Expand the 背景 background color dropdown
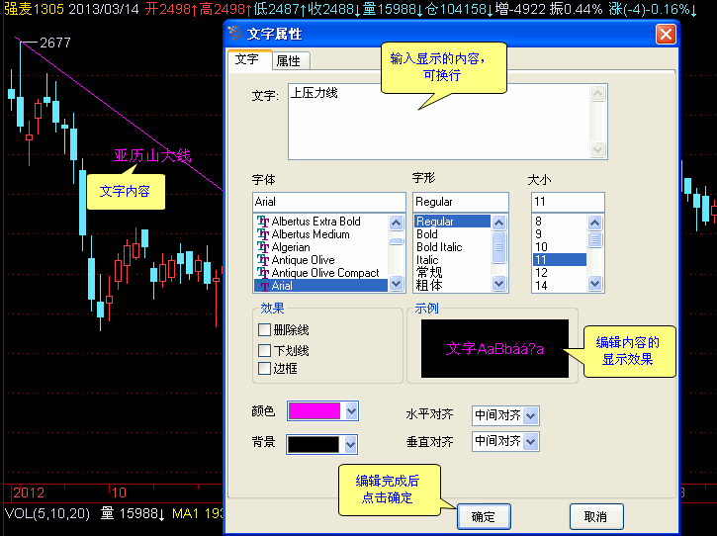The image size is (717, 536). pyautogui.click(x=350, y=444)
